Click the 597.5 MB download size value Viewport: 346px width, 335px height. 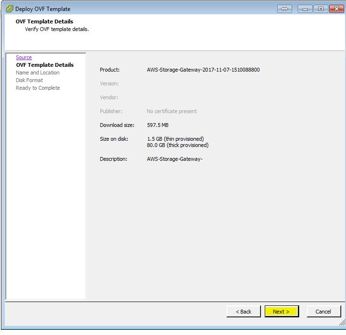(x=158, y=125)
